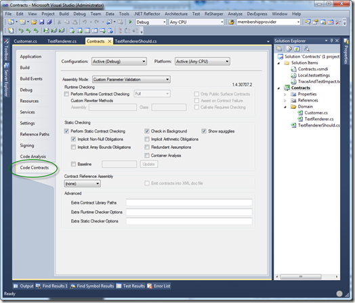355x303 pixels.
Task: Pin the Solution Explorer panel
Action: click(332, 41)
